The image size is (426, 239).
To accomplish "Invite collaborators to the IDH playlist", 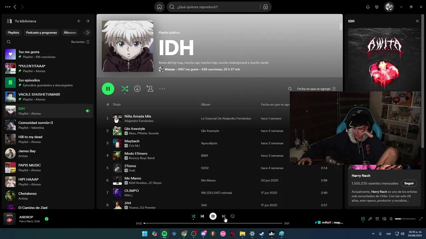I will tap(150, 89).
